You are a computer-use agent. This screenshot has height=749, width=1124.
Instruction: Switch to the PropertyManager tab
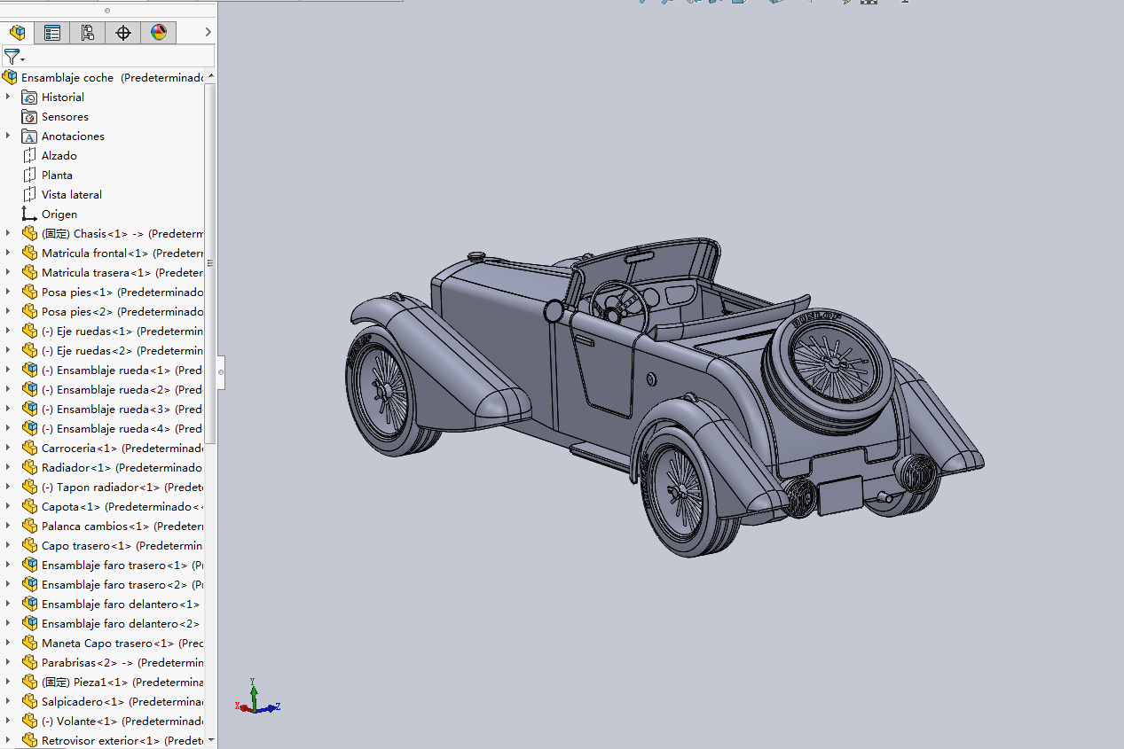tap(52, 33)
